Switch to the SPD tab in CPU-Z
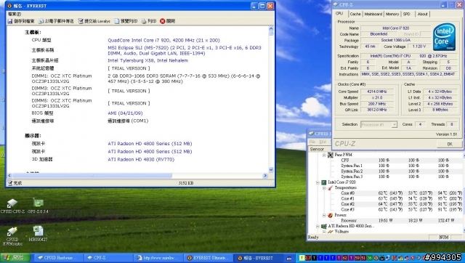The image size is (465, 263). [x=407, y=14]
